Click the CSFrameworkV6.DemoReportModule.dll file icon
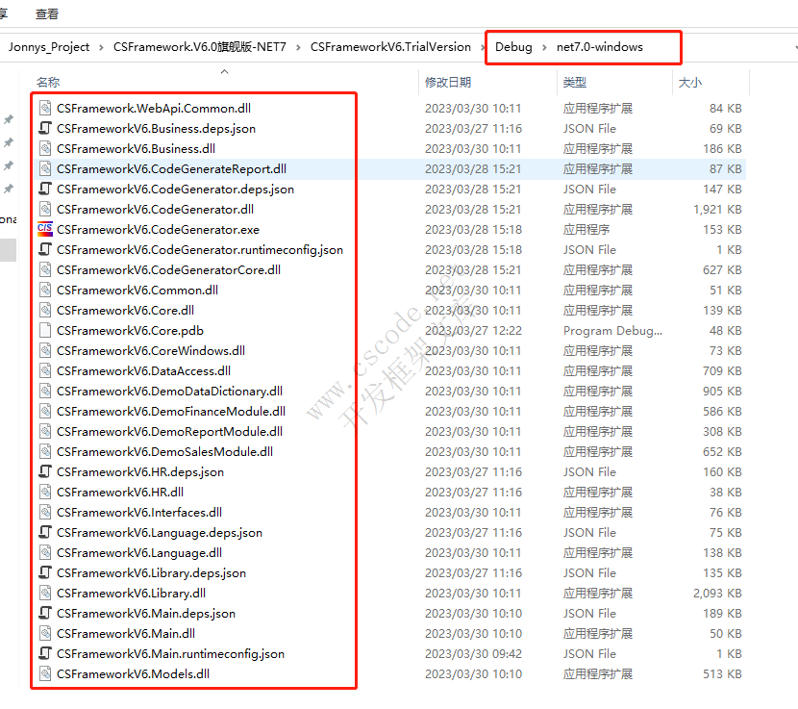Screen dimensions: 798x709 tap(45, 431)
